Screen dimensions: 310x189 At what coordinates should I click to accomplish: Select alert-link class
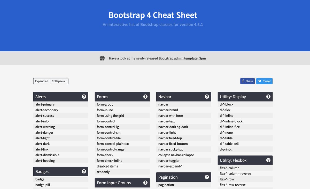tap(61, 149)
